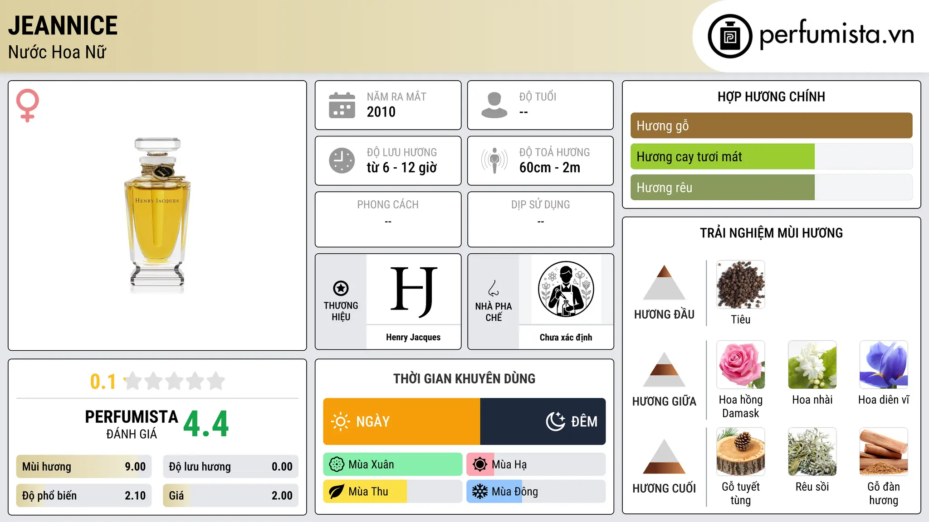Click the Henry Jacques HJ logo
The height and width of the screenshot is (522, 929).
413,292
